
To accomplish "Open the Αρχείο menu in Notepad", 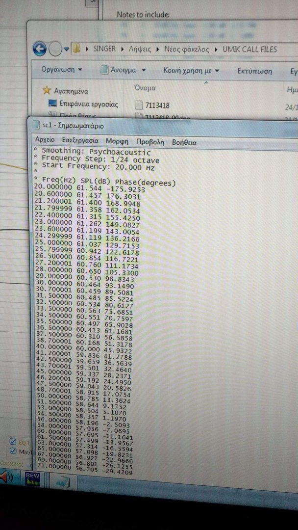I will 45,139.
